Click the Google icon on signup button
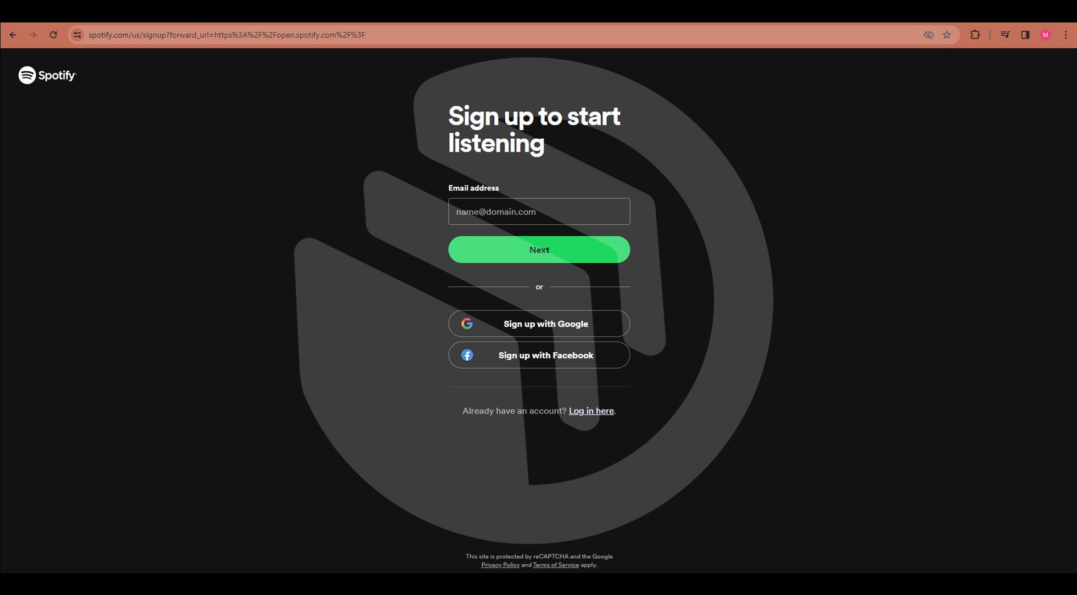1077x595 pixels. point(467,323)
